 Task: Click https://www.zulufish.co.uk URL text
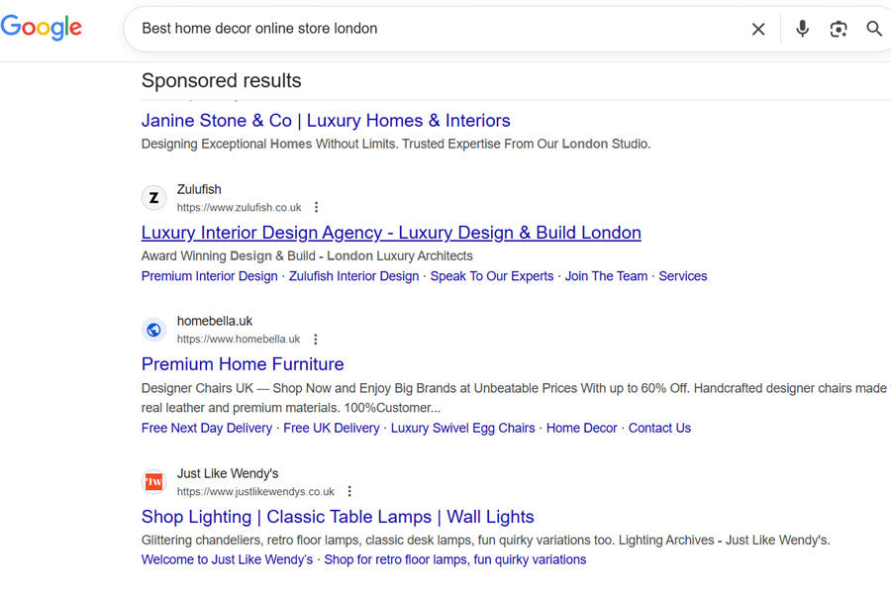point(240,208)
